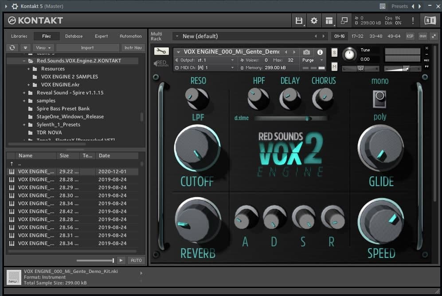This screenshot has height=296, width=442.
Task: Play the audio preview in the browser
Action: point(121,260)
